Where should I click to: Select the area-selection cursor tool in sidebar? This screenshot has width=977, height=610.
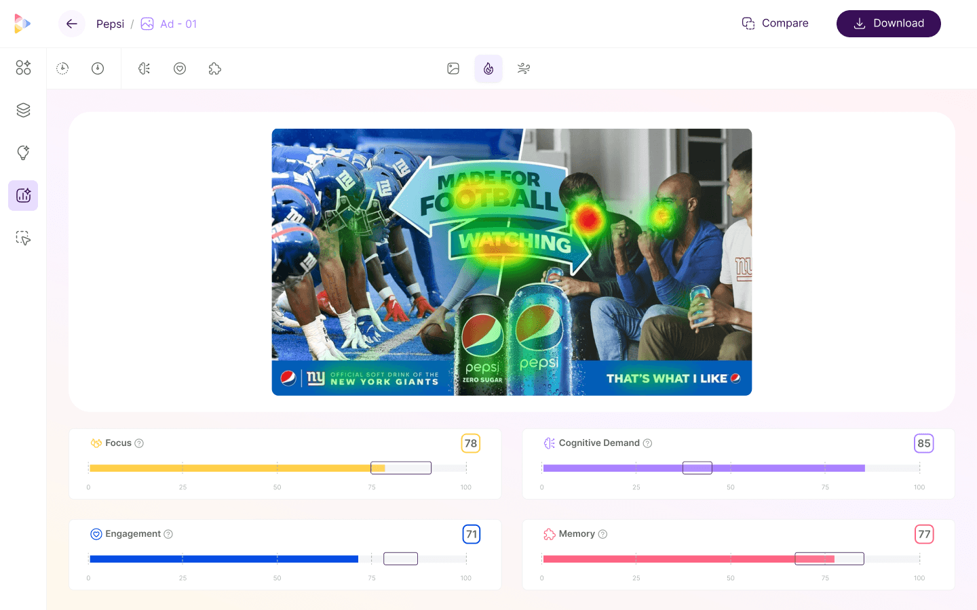[22, 238]
